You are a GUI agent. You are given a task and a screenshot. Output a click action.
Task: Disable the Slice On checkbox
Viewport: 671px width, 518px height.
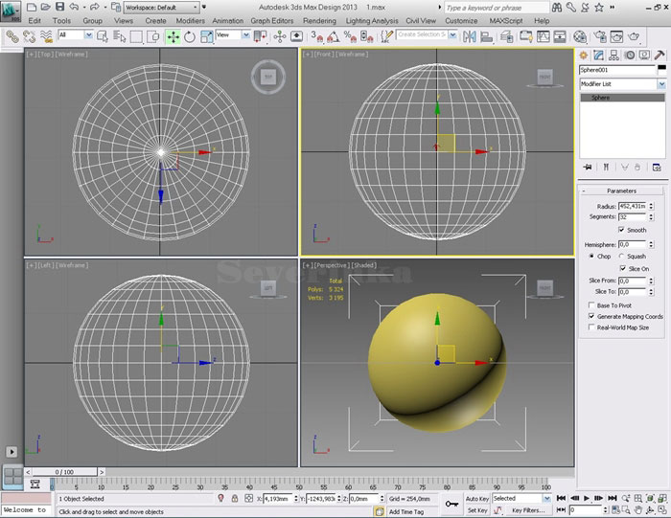pyautogui.click(x=622, y=269)
